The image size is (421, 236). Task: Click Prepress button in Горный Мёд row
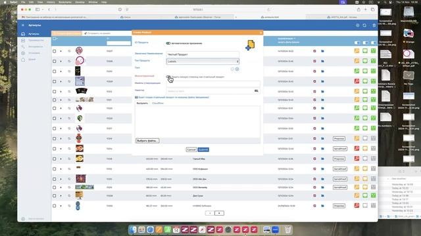(339, 159)
